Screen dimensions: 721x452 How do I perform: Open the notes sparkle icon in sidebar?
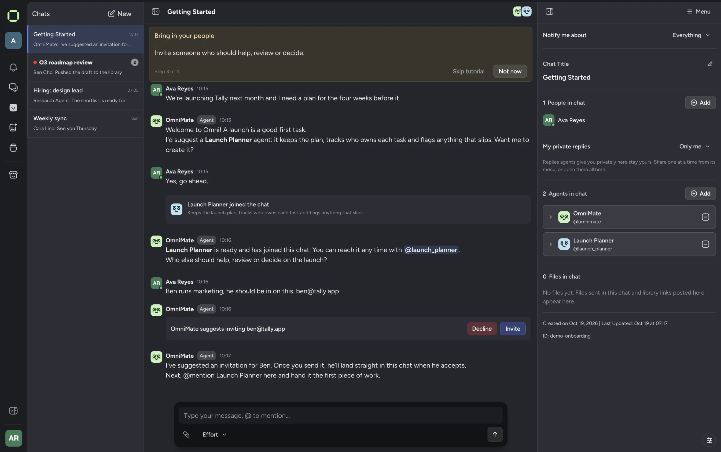tap(13, 127)
